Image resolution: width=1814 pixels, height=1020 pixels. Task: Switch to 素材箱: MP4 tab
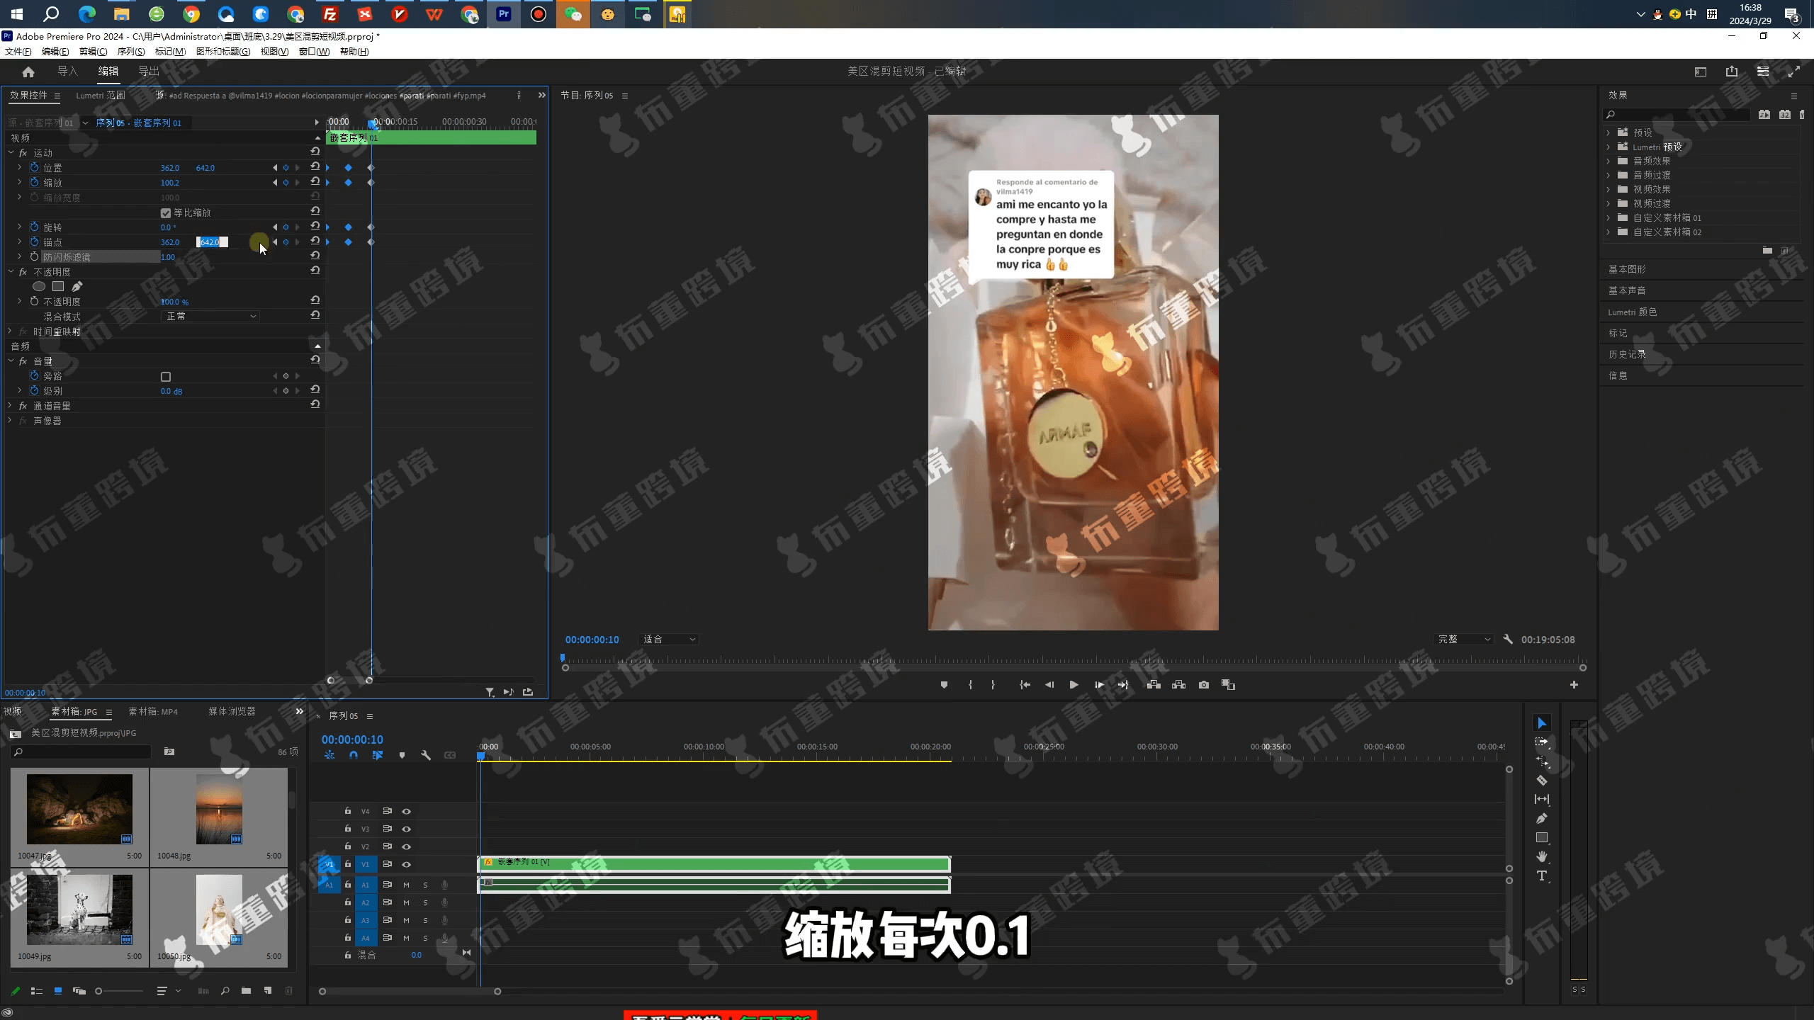[x=153, y=711]
